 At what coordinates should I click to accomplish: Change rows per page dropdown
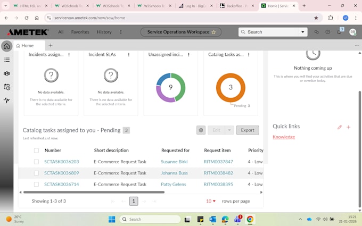point(211,201)
